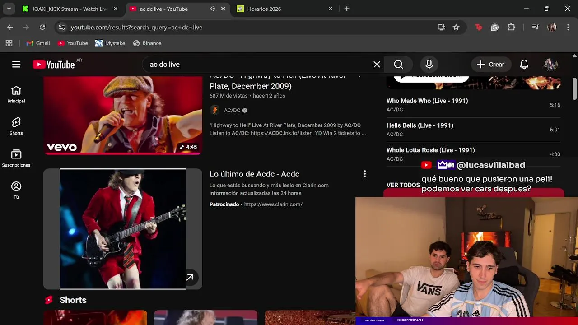This screenshot has height=325, width=578.
Task: Click the page vertical scrollbar
Action: tap(574, 89)
